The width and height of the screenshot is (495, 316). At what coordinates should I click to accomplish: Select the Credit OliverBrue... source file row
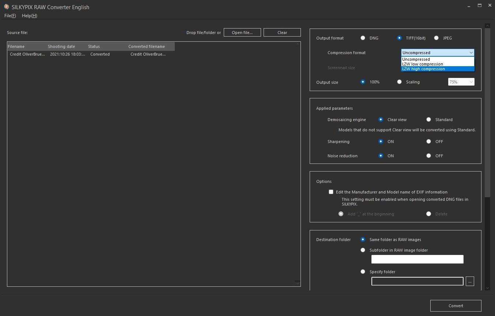point(27,54)
